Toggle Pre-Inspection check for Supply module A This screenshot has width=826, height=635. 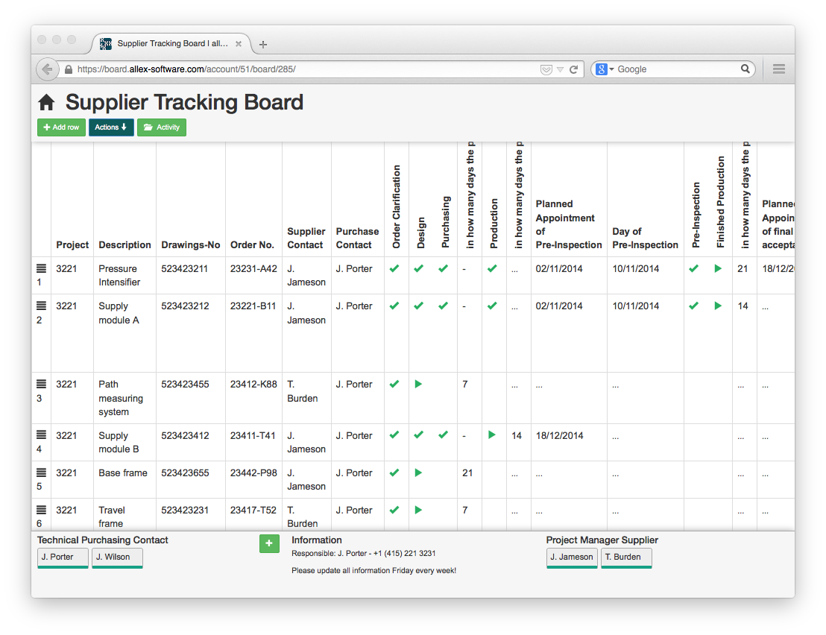(694, 306)
